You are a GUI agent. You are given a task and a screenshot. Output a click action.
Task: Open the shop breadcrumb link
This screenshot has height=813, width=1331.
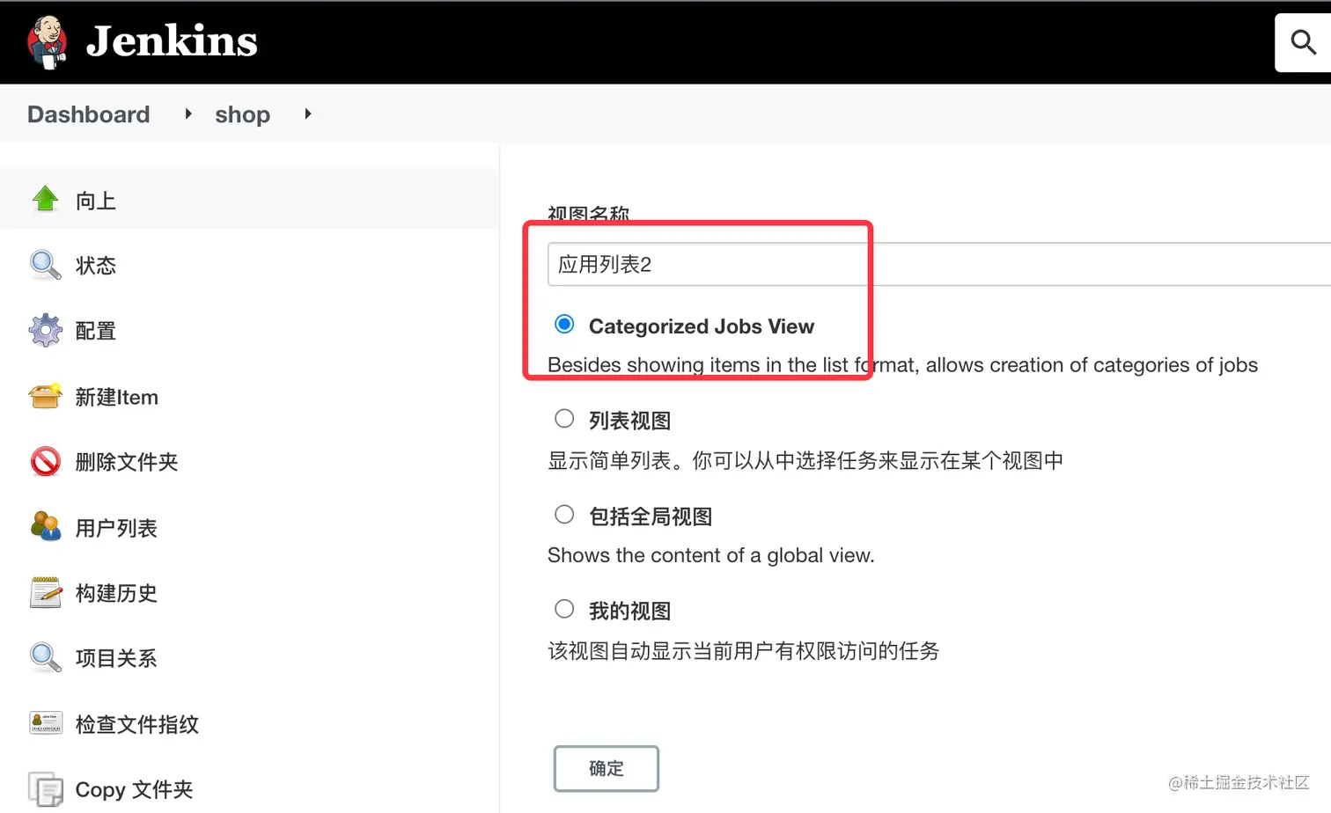[243, 114]
